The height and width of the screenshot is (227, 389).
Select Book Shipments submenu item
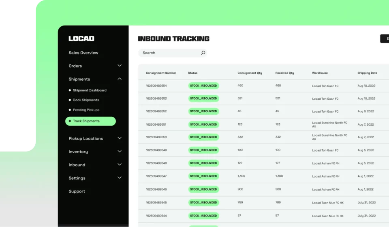pyautogui.click(x=86, y=100)
